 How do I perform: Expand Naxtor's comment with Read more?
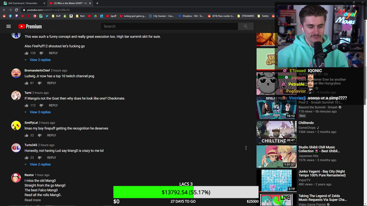tap(33, 200)
